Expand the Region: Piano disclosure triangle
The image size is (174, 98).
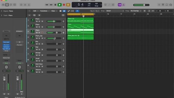tap(2, 11)
